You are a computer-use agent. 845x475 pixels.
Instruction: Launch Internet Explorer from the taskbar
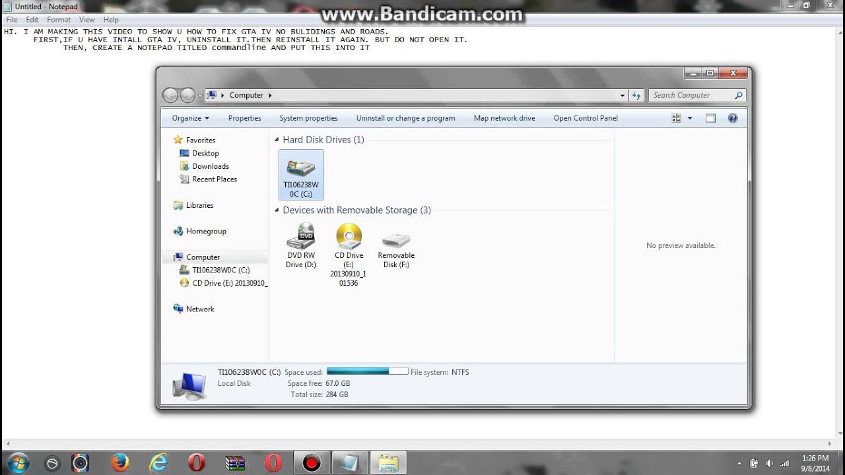158,462
